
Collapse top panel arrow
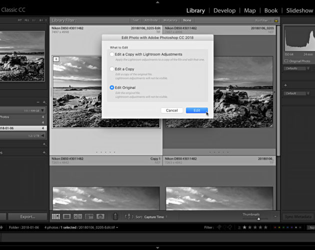[x=157, y=2]
